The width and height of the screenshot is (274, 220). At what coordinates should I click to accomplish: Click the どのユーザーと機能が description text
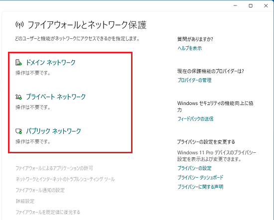point(77,39)
